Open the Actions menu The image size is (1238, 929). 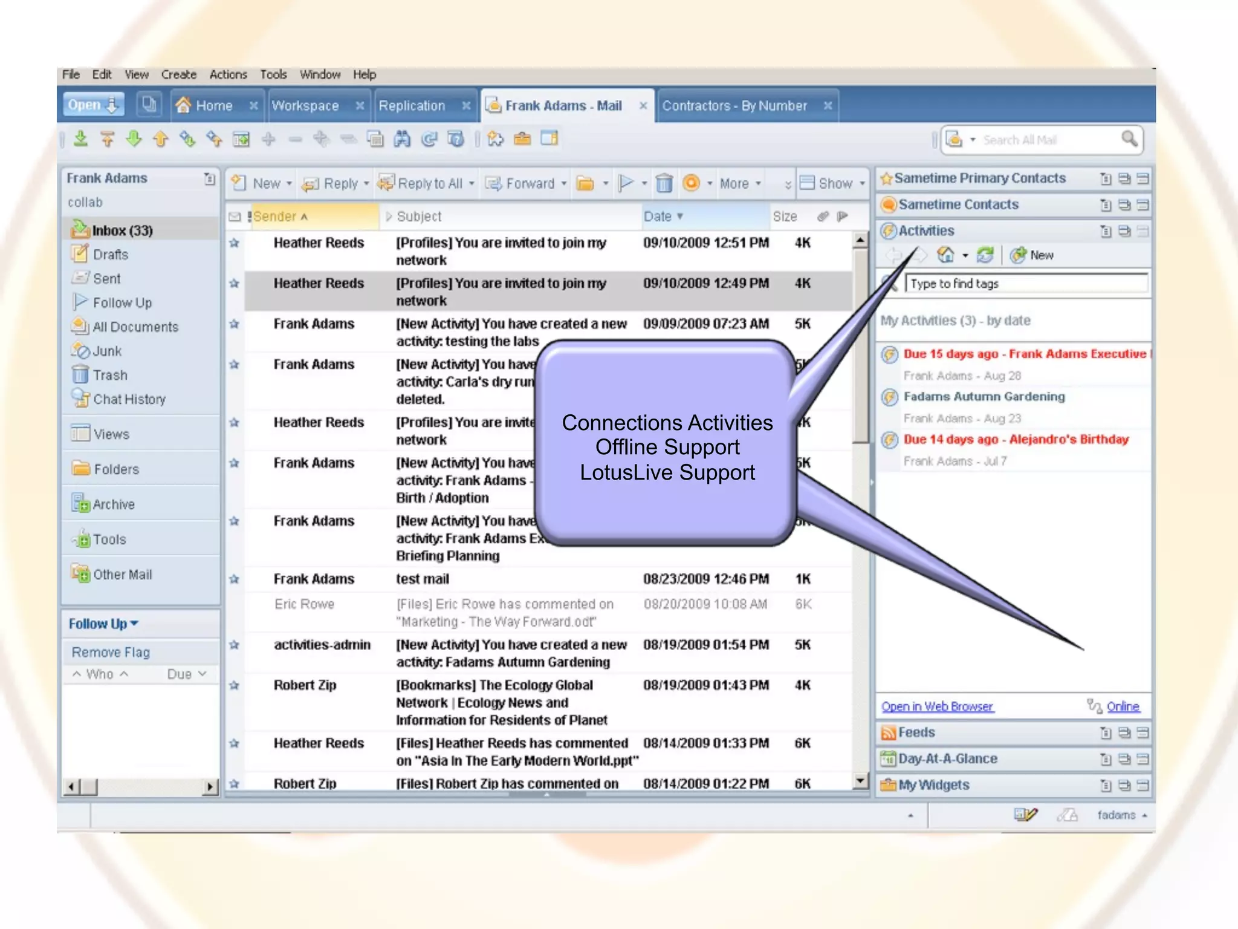click(x=228, y=74)
